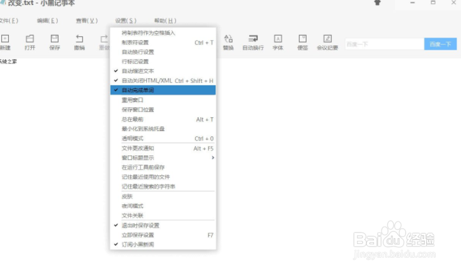461x270 pixels.
Task: Toggle 退出时保存设置 option
Action: [163, 225]
